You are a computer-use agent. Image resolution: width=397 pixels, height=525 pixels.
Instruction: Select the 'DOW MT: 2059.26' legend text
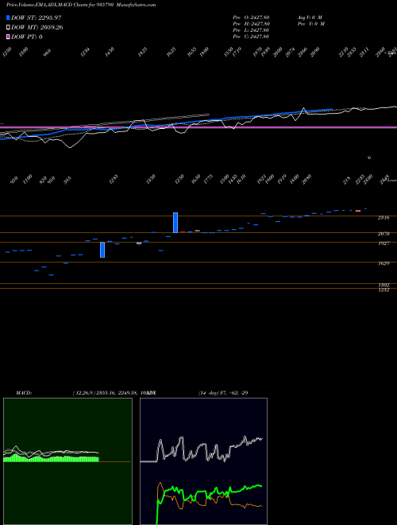click(37, 28)
